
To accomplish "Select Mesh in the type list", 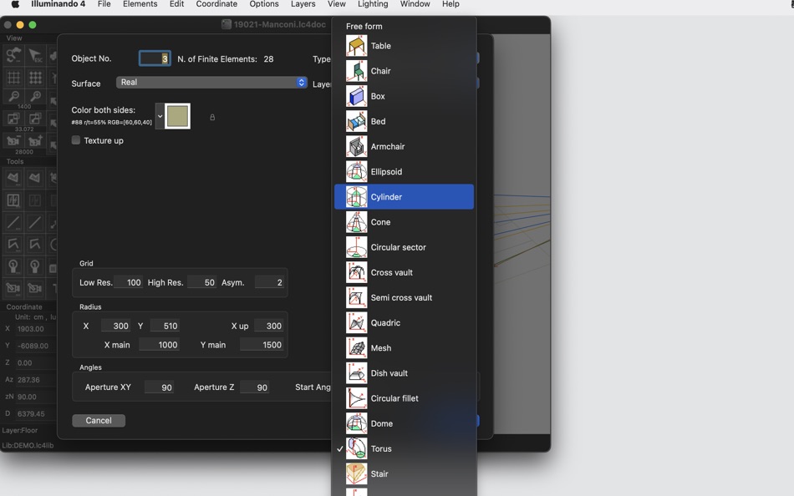I will 404,348.
